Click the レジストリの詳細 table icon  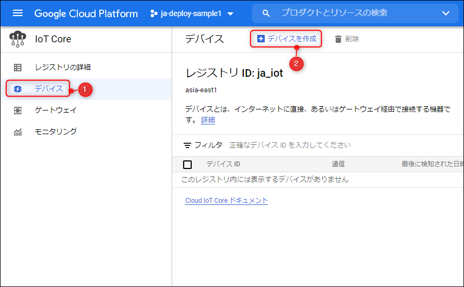18,68
